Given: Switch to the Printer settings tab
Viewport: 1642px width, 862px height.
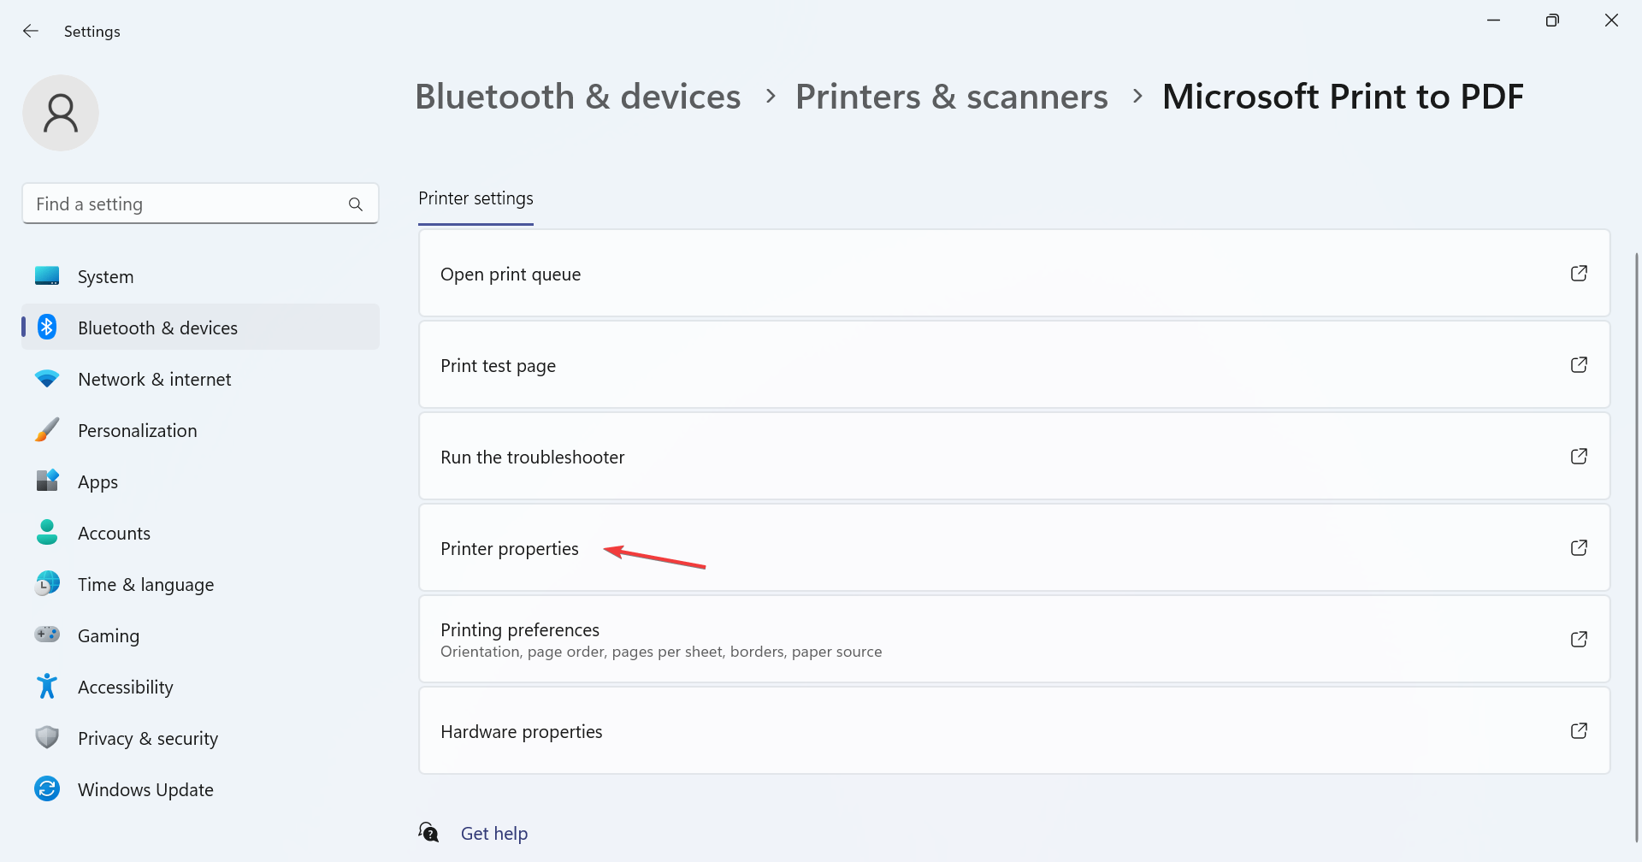Looking at the screenshot, I should click(475, 198).
